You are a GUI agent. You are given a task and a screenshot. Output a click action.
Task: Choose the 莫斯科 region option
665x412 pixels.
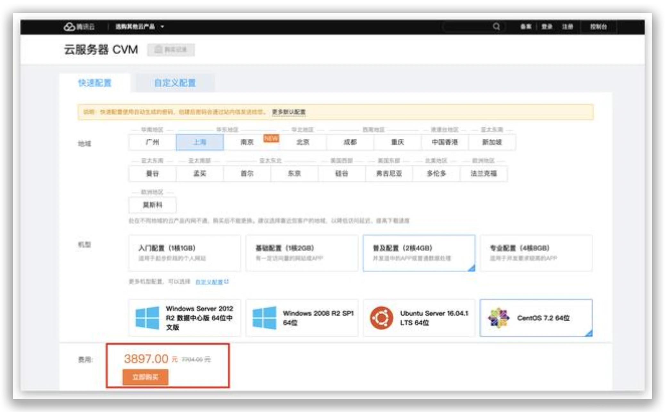[x=152, y=205]
